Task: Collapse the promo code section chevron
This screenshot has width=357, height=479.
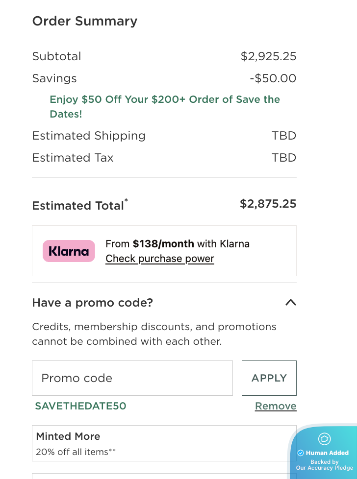Action: tap(291, 302)
